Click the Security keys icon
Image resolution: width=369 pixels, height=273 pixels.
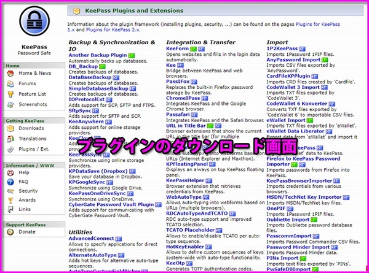coord(10,191)
